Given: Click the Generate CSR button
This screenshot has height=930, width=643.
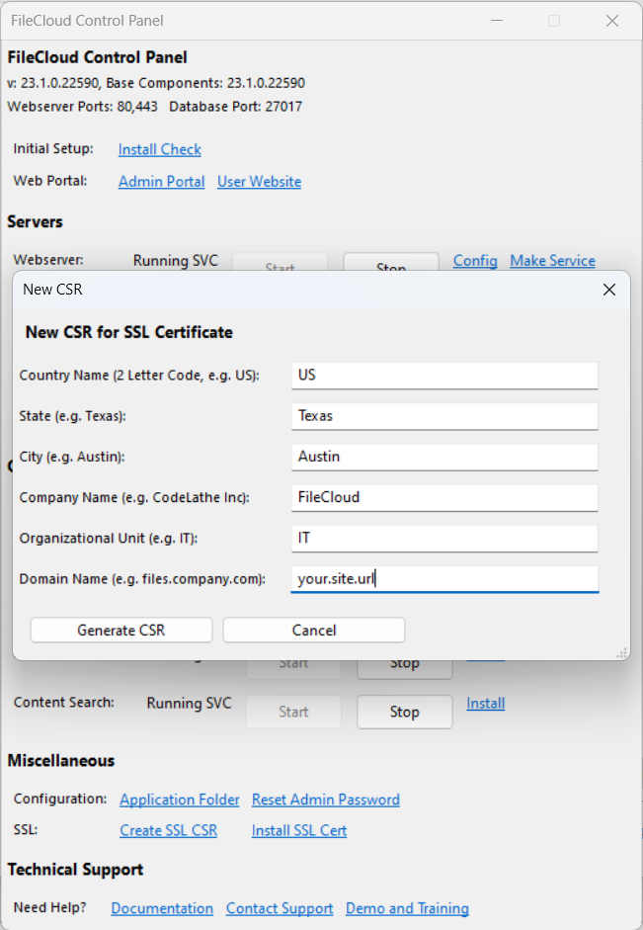Looking at the screenshot, I should click(121, 631).
